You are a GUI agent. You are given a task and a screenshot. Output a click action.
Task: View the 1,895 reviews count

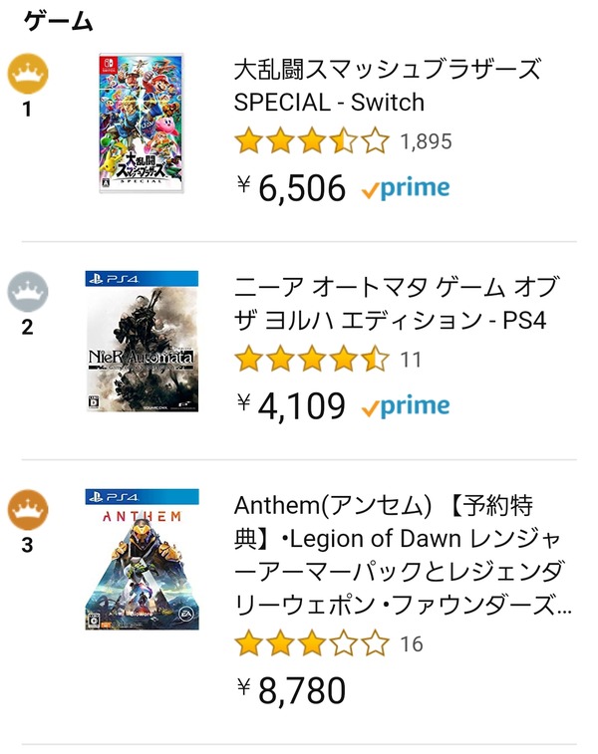click(x=427, y=141)
